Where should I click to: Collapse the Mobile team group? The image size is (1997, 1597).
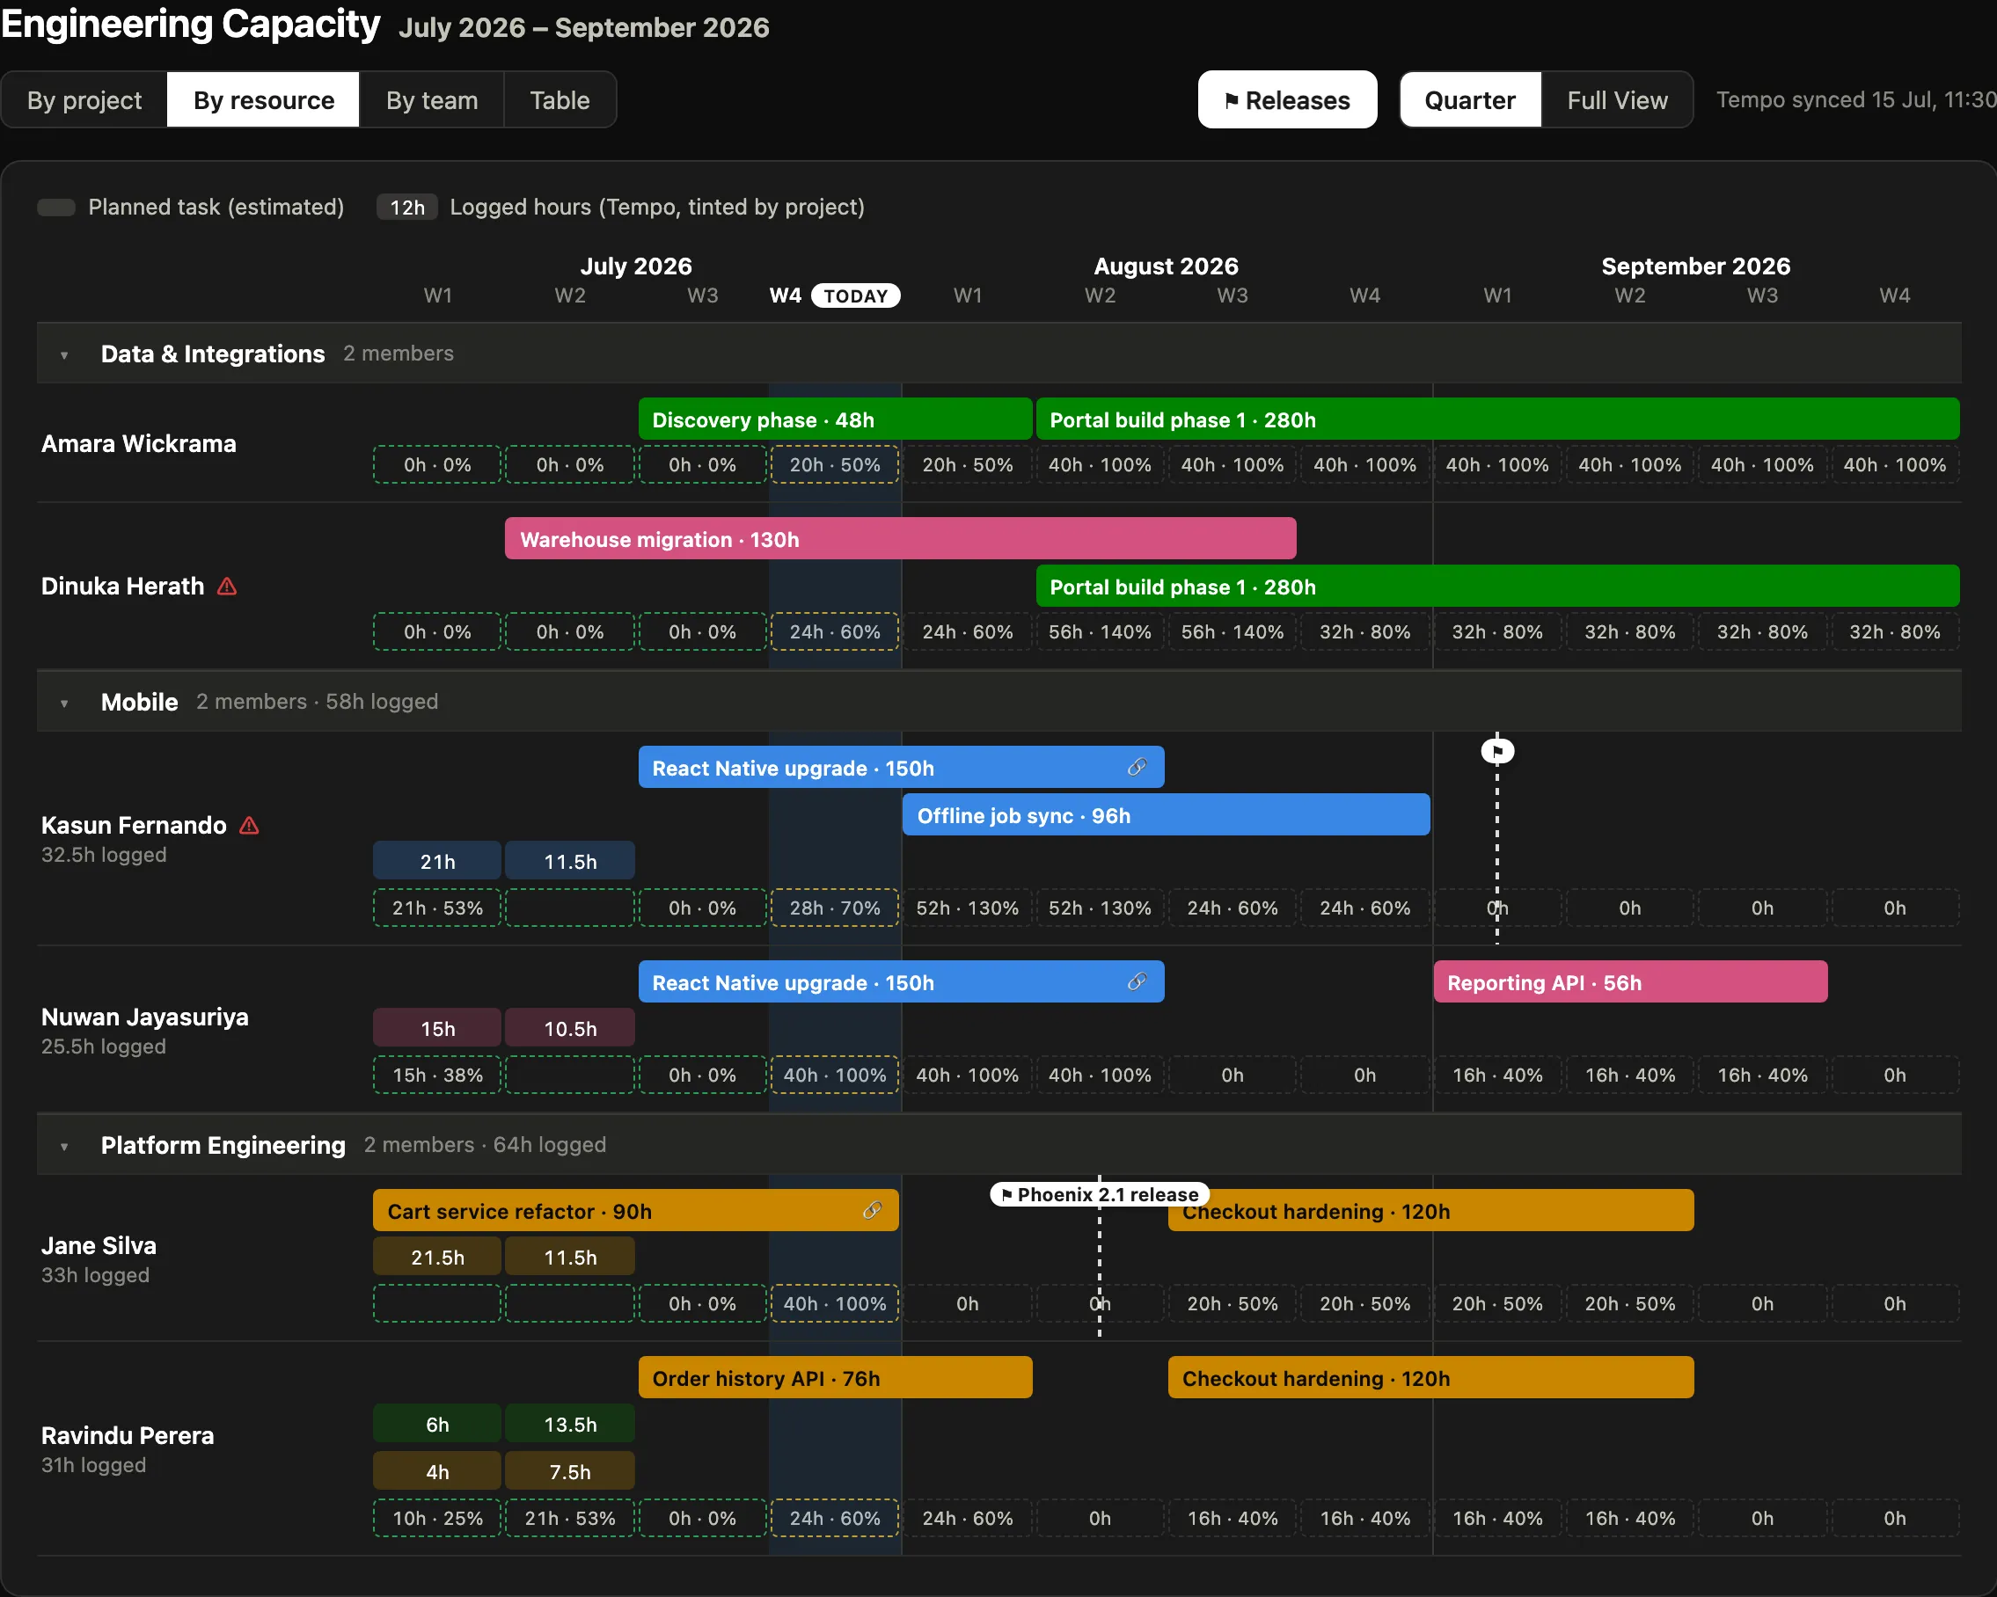tap(64, 703)
